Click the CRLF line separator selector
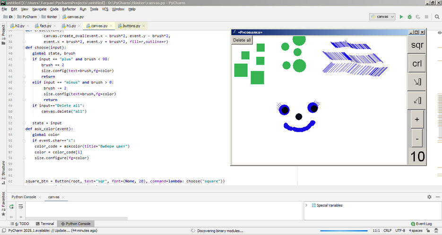This screenshot has width=442, height=235. [x=387, y=230]
